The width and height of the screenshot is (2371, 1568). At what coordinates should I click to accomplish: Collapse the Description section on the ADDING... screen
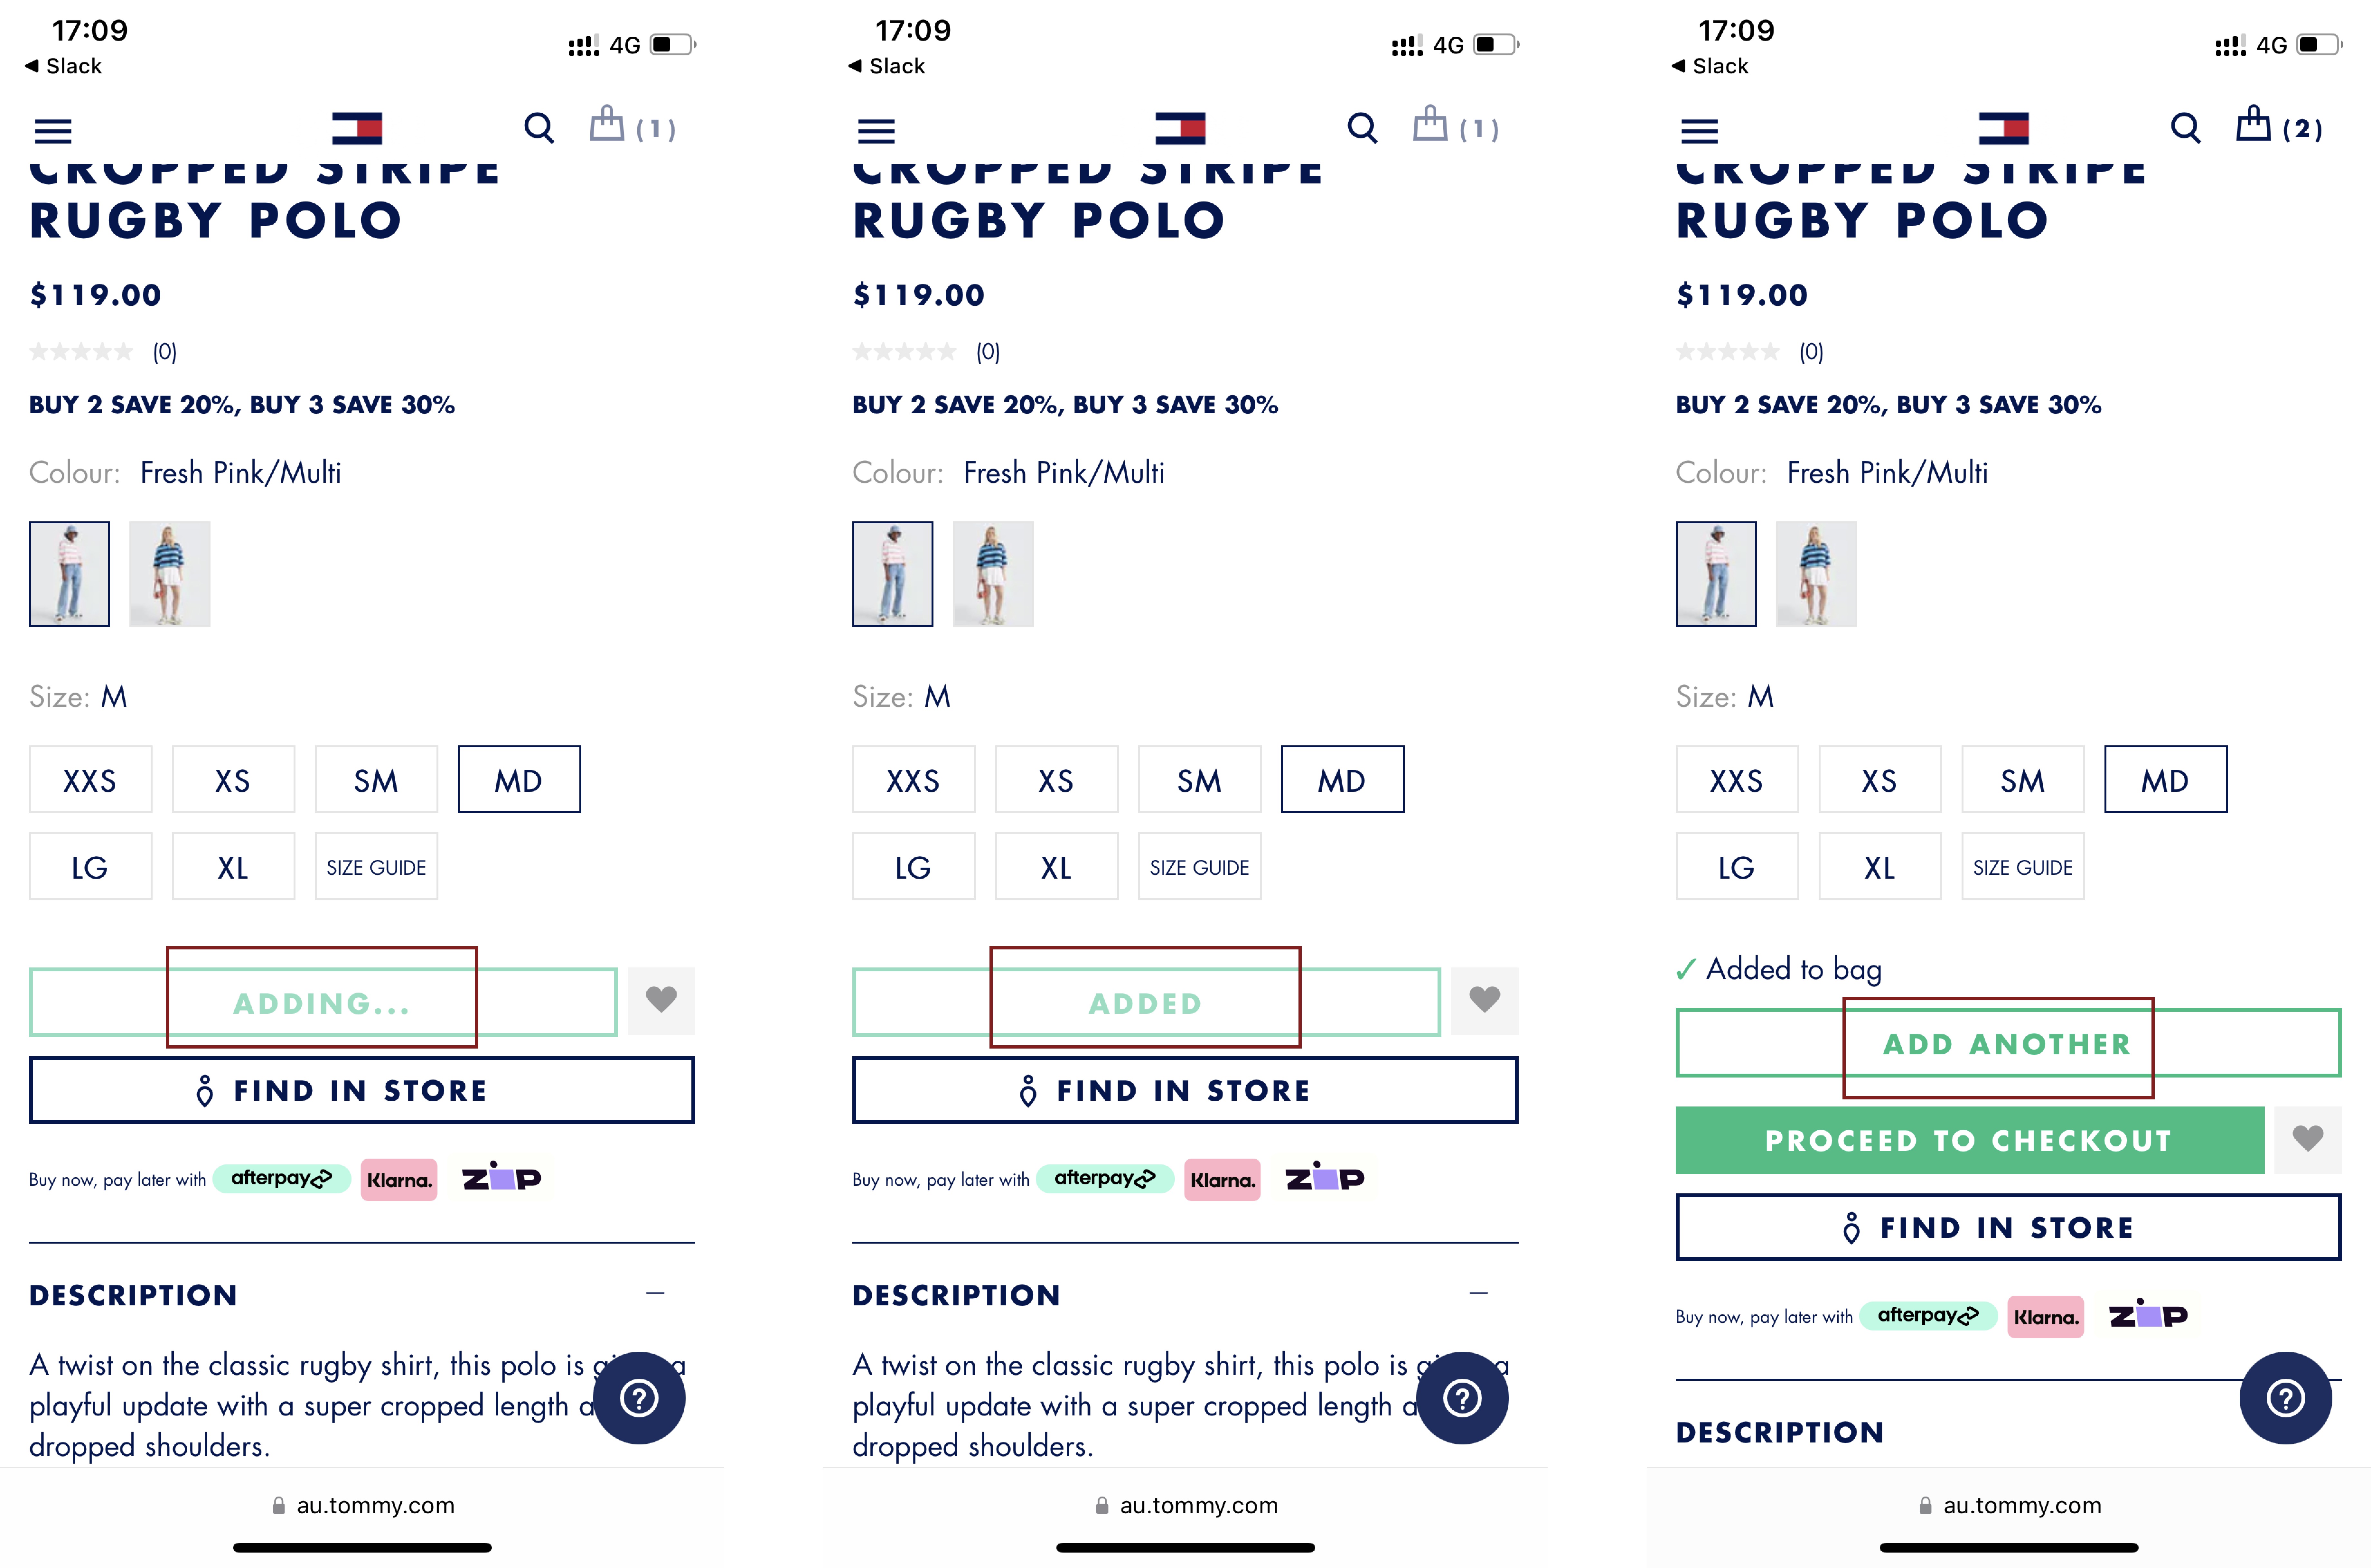pyautogui.click(x=655, y=1293)
